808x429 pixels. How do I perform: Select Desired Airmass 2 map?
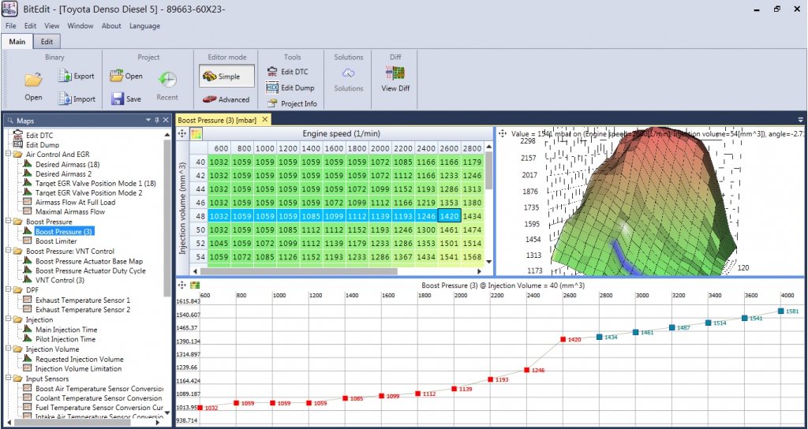[63, 174]
